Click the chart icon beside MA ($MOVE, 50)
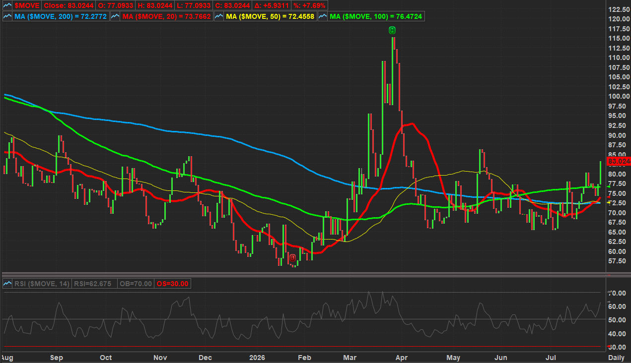Viewport: 631px width, 363px height. [219, 16]
